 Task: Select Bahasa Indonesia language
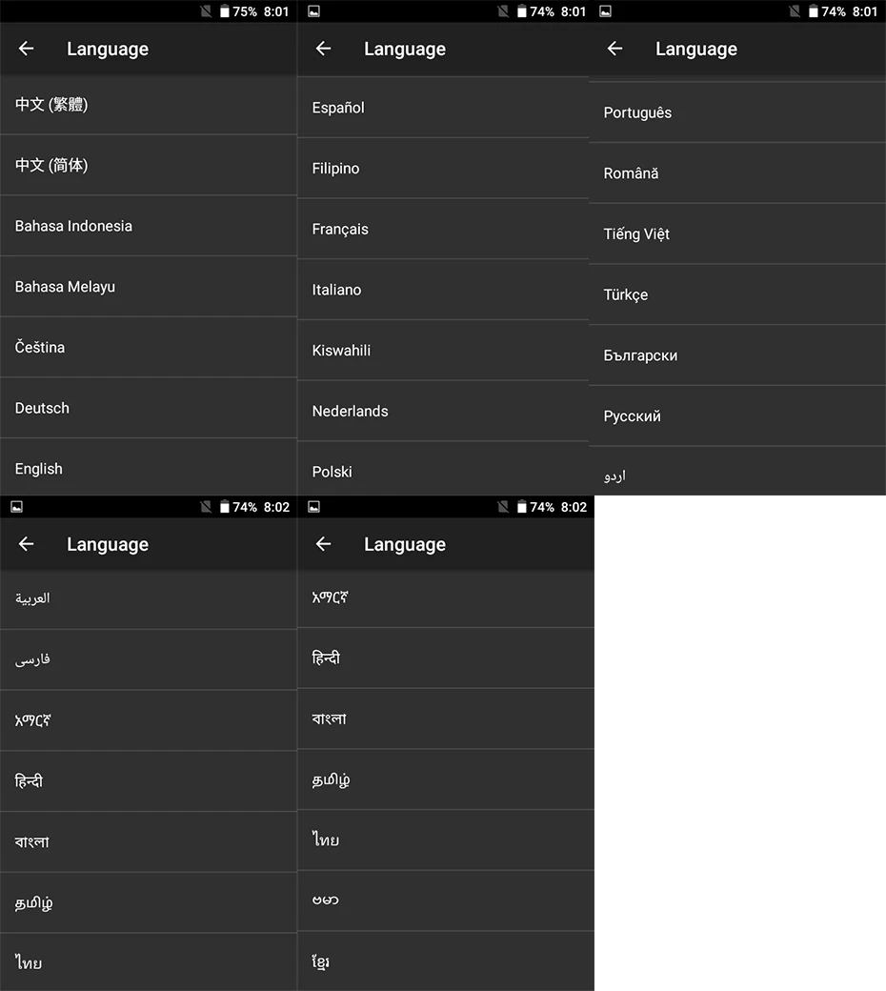[149, 226]
